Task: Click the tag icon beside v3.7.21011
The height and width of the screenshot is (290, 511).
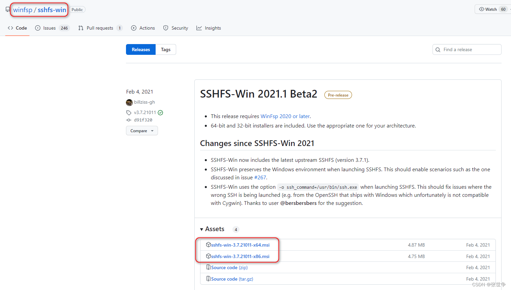Action: click(x=129, y=113)
